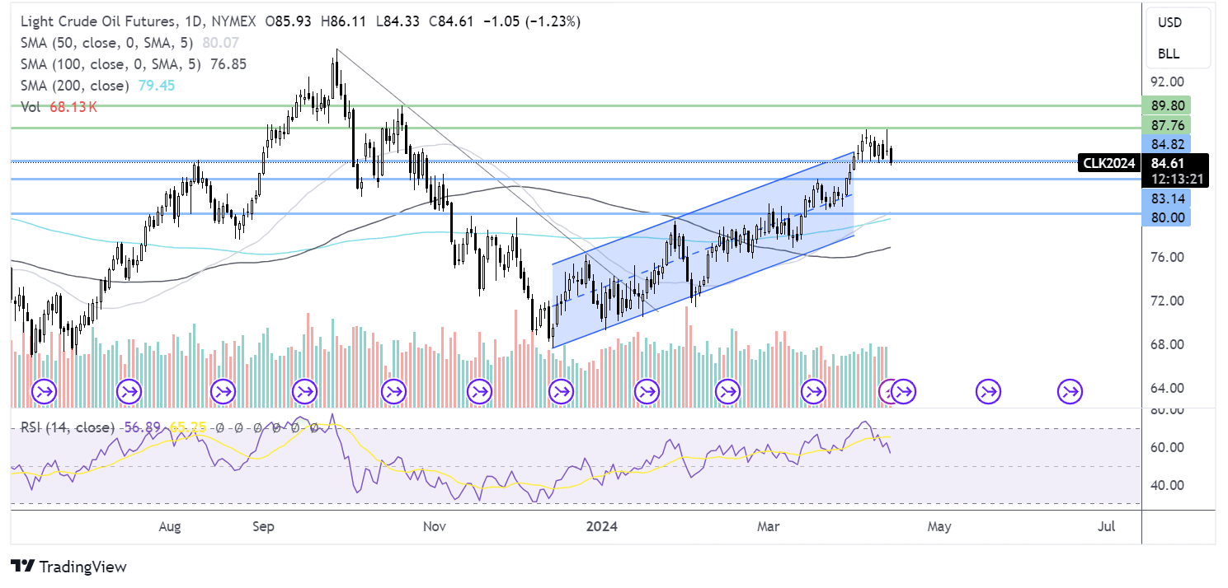Open the roll marker between Aug and Sep
Image resolution: width=1228 pixels, height=588 pixels.
coord(223,390)
